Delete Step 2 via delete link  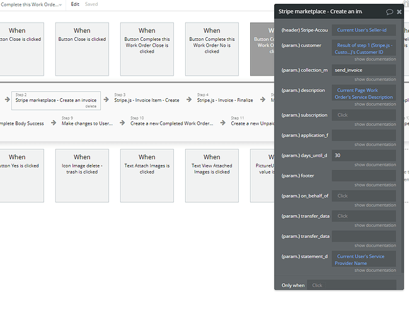point(91,106)
